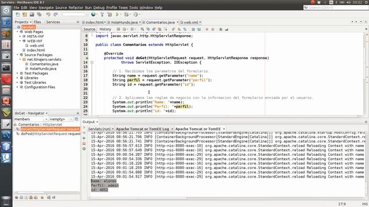Click the Uncomment editor toolbar icon
This screenshot has width=369, height=207.
pyautogui.click(x=227, y=29)
